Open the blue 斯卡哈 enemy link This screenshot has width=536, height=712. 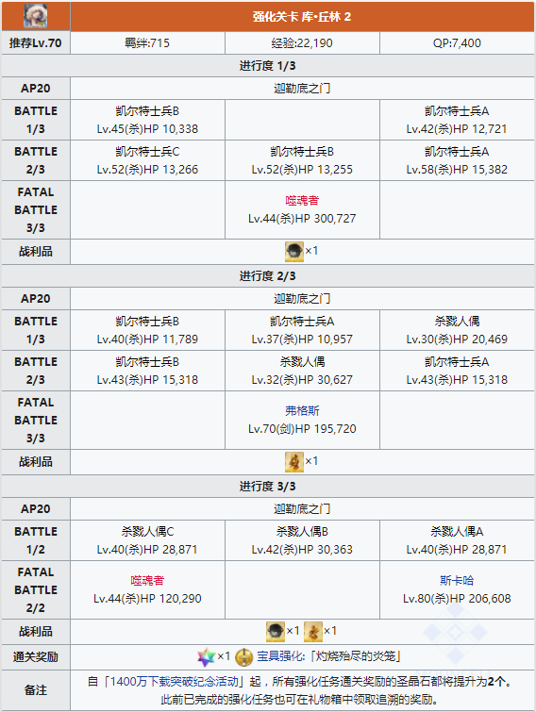click(x=457, y=580)
